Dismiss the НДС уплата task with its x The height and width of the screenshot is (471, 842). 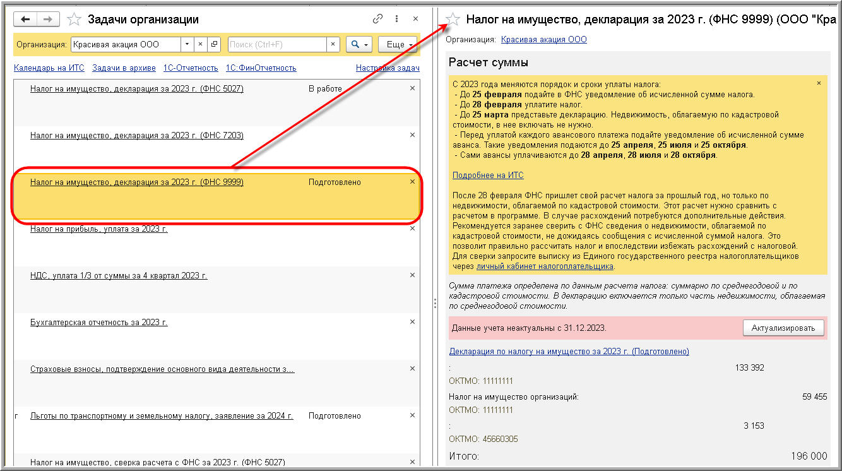pyautogui.click(x=413, y=275)
